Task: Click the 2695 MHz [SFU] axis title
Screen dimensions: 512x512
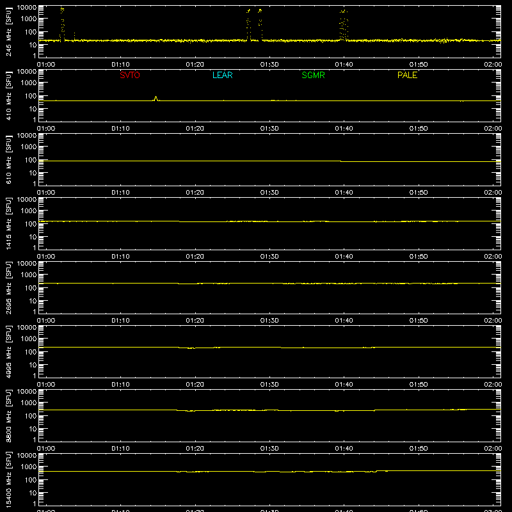Action: coord(9,287)
